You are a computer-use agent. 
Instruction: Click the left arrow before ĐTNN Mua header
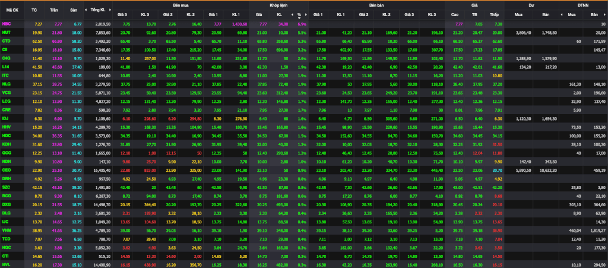coord(562,15)
